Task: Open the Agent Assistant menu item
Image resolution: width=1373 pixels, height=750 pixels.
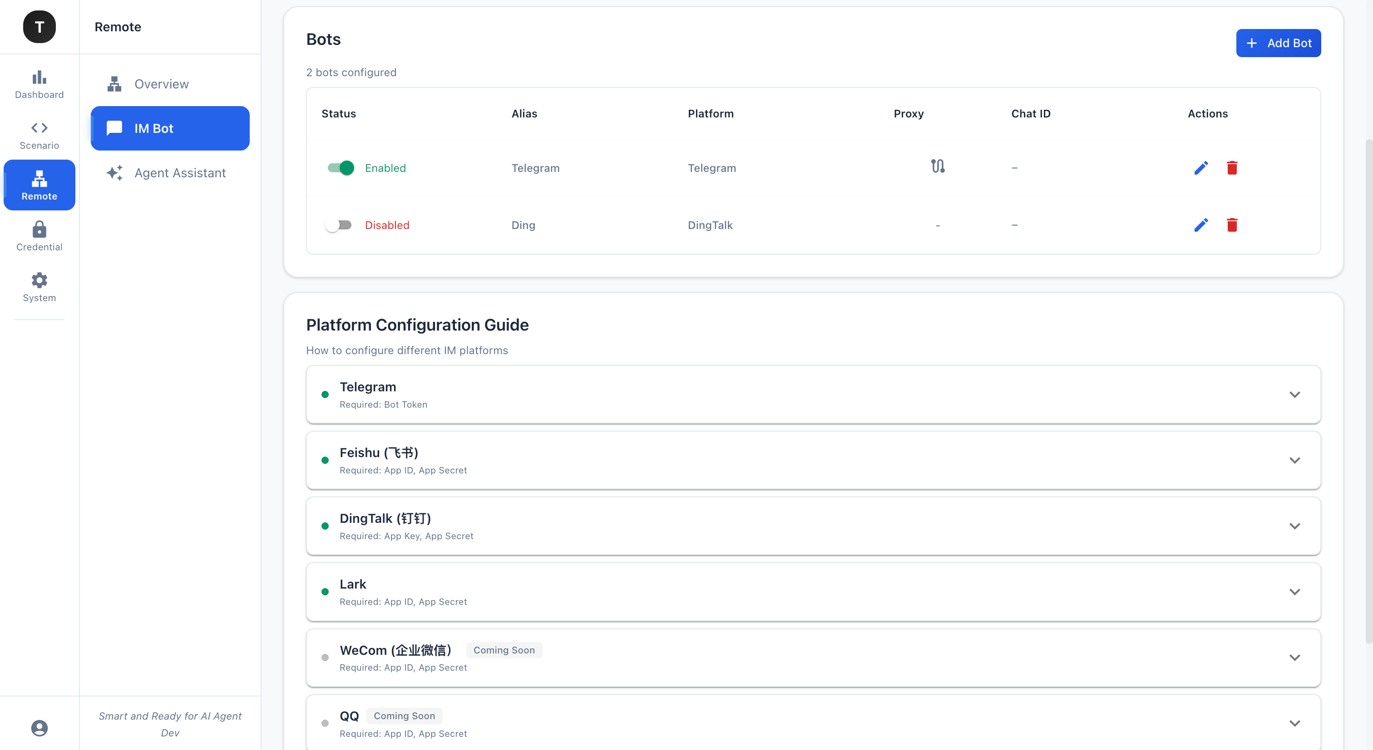Action: pos(180,172)
